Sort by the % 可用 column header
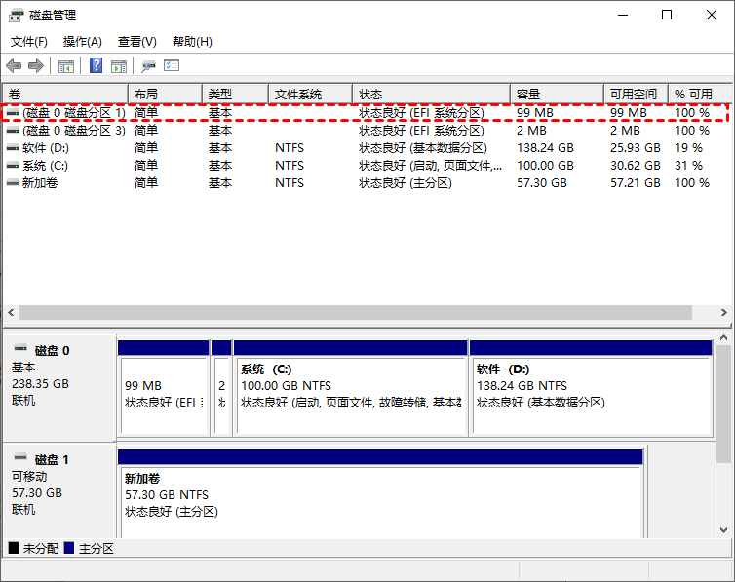This screenshot has width=735, height=582. coord(700,95)
